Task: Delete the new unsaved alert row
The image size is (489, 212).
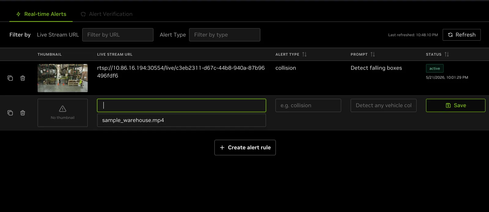Action: tap(23, 113)
